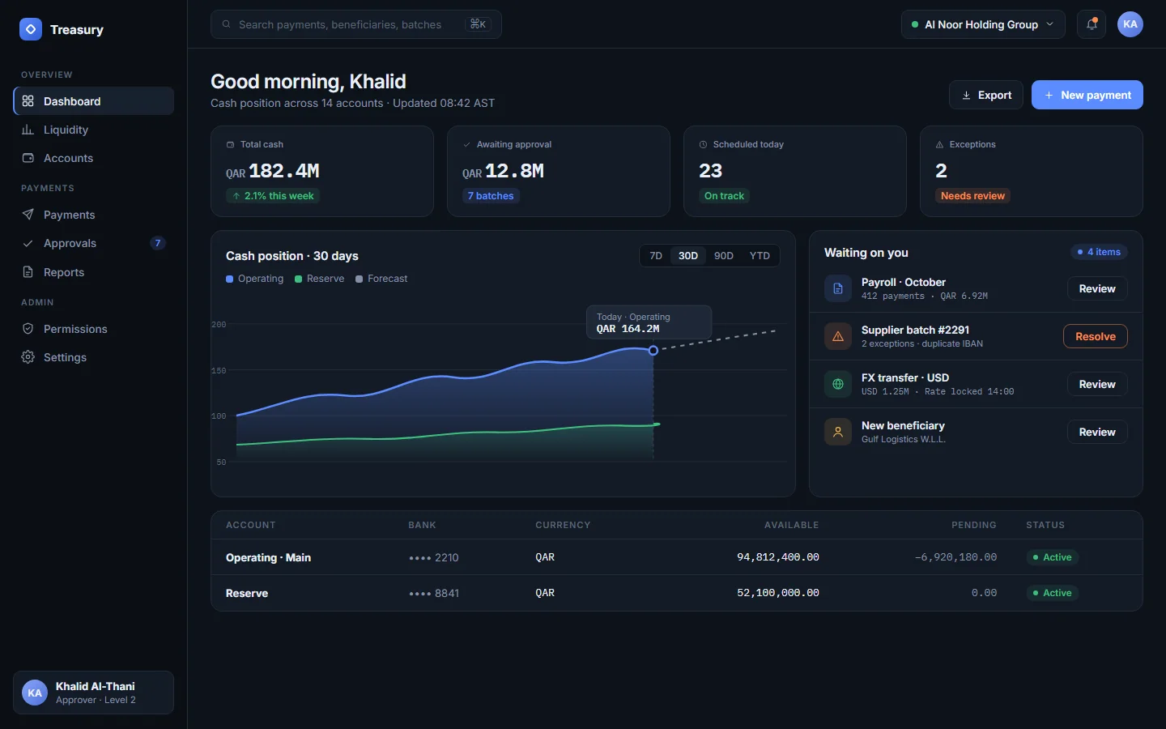Review the FX transfer USD item
Image resolution: width=1166 pixels, height=729 pixels.
(x=1097, y=384)
